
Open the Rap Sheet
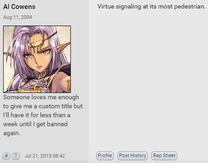(164, 155)
